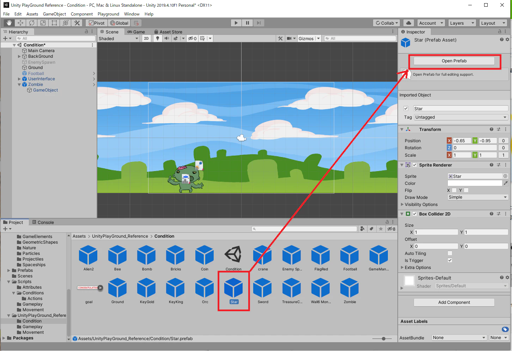Image resolution: width=512 pixels, height=351 pixels.
Task: Toggle Star active checkbox
Action: [x=406, y=108]
